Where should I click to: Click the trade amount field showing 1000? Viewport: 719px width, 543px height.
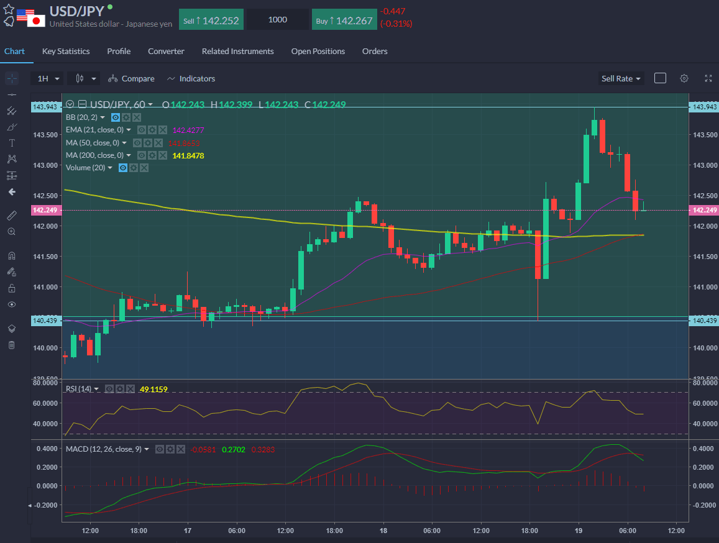277,20
